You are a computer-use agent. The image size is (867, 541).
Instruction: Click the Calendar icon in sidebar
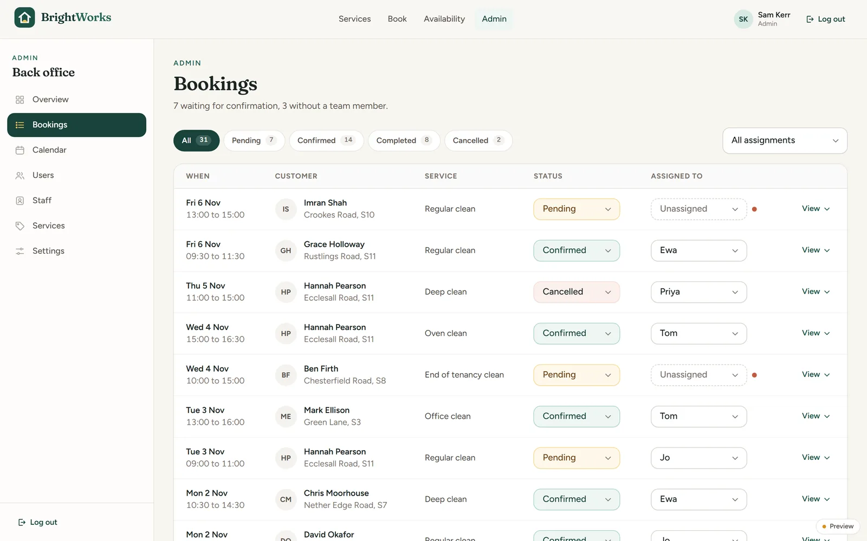(x=20, y=150)
